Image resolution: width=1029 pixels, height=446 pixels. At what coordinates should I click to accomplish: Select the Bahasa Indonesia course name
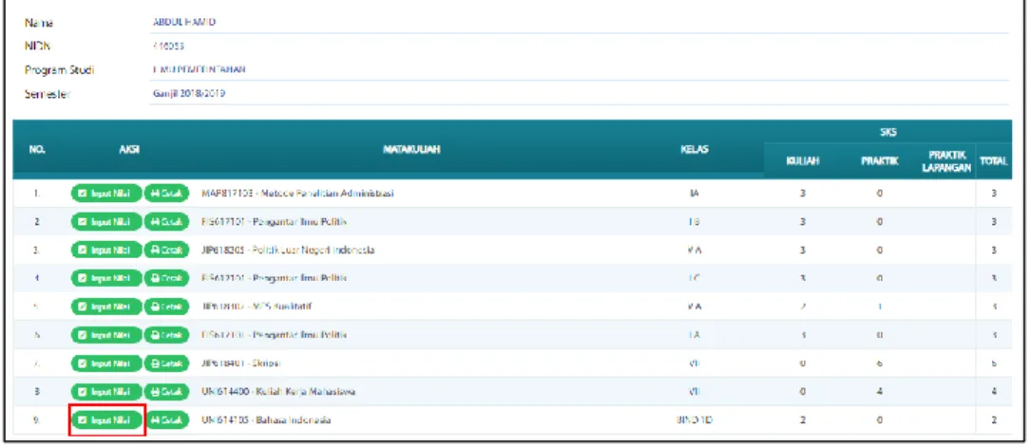266,419
